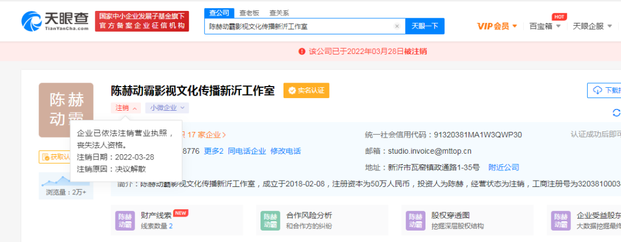
Task: Select the 查公司 tab
Action: click(x=219, y=13)
